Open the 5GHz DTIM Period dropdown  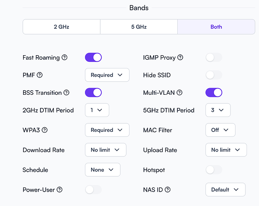click(218, 110)
